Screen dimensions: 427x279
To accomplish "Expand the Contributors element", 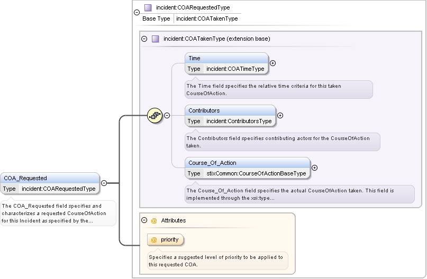I will click(x=280, y=115).
